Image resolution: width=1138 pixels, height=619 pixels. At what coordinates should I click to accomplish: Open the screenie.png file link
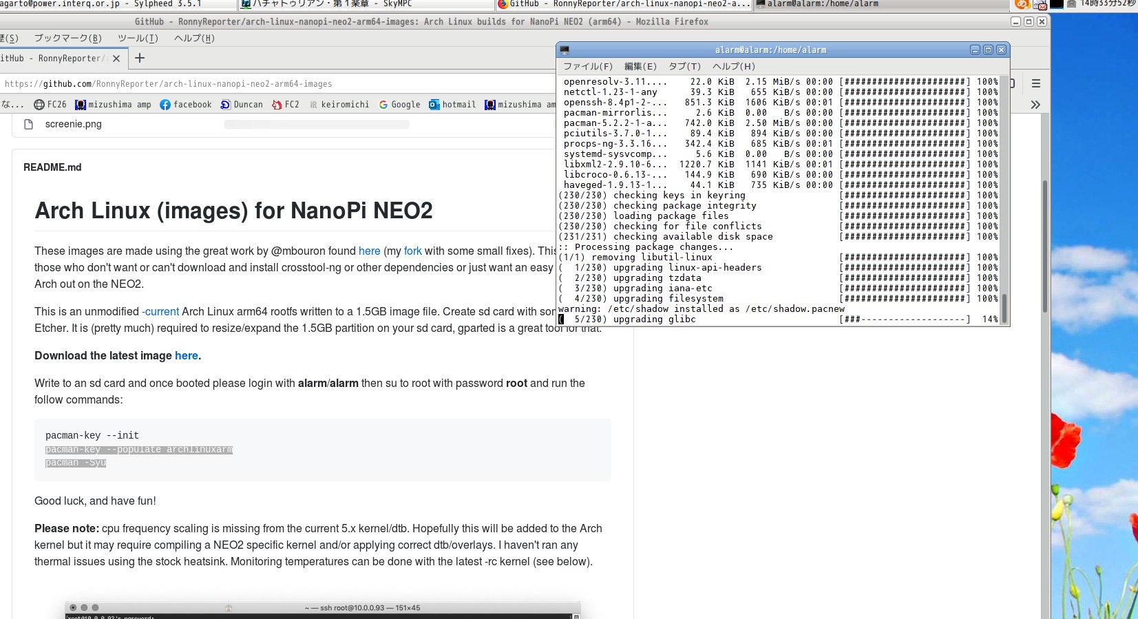(x=73, y=125)
